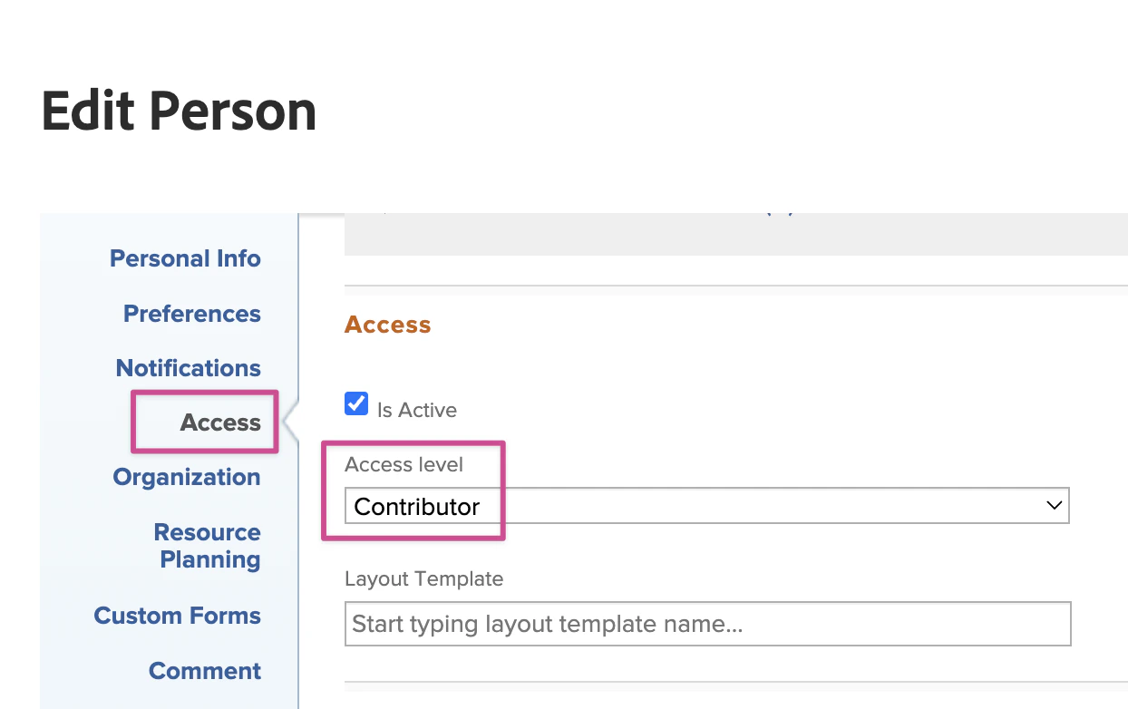The width and height of the screenshot is (1128, 709).
Task: Switch to the Personal Info section
Action: (185, 258)
